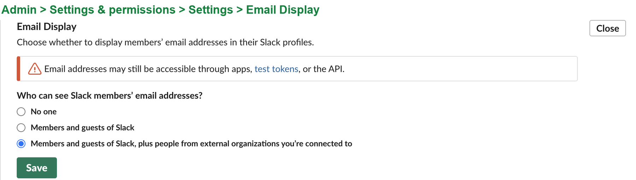Select the "No one" radio option
This screenshot has height=180, width=636.
[21, 112]
